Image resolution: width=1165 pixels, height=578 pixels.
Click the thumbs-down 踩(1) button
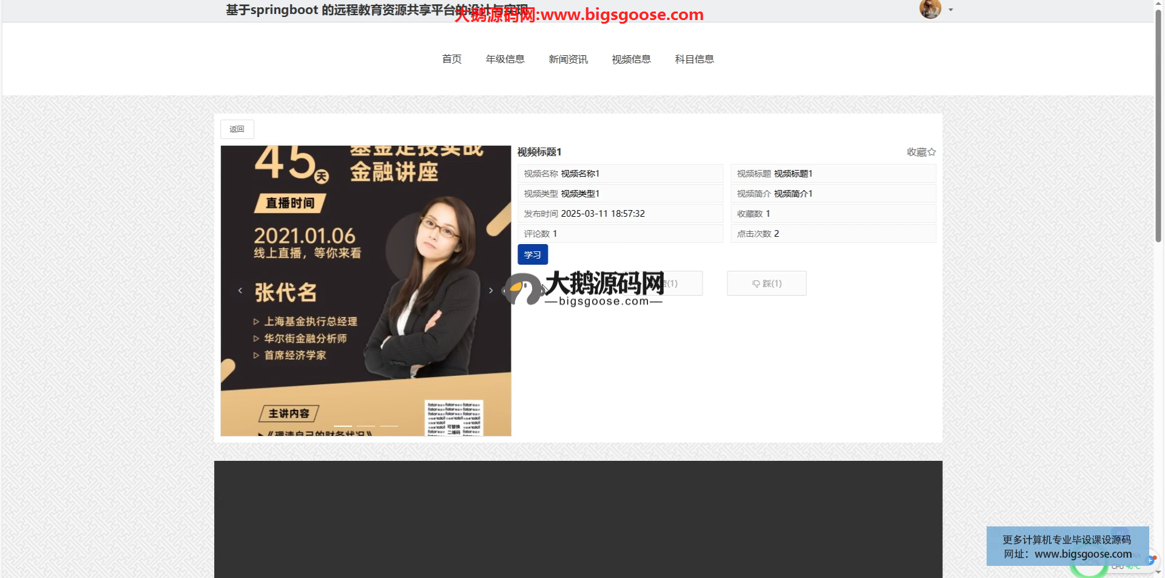pyautogui.click(x=766, y=284)
